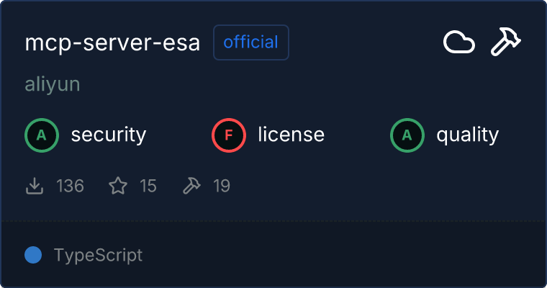The image size is (547, 288).
Task: Click the 136 downloads count
Action: click(70, 186)
